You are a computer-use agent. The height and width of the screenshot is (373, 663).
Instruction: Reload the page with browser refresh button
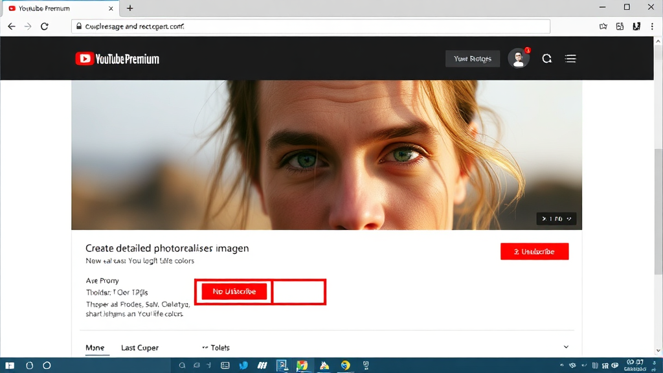pos(45,27)
